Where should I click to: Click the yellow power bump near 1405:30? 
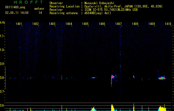coord(94,109)
